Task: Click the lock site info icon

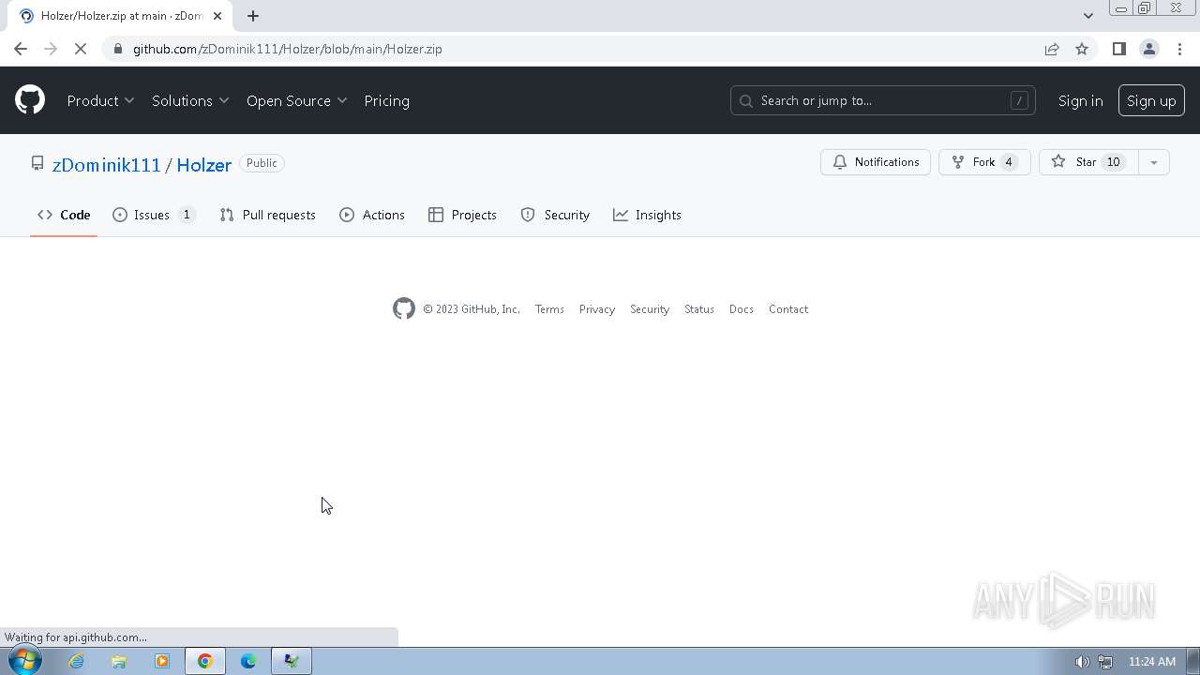Action: tap(117, 49)
